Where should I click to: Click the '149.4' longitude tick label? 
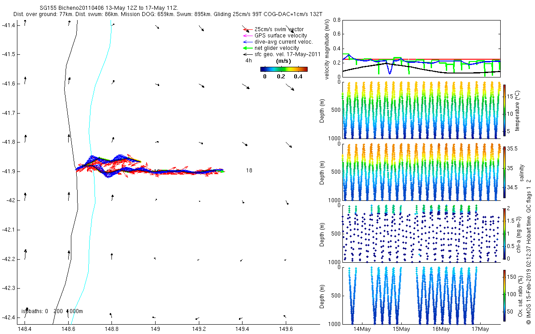243,329
